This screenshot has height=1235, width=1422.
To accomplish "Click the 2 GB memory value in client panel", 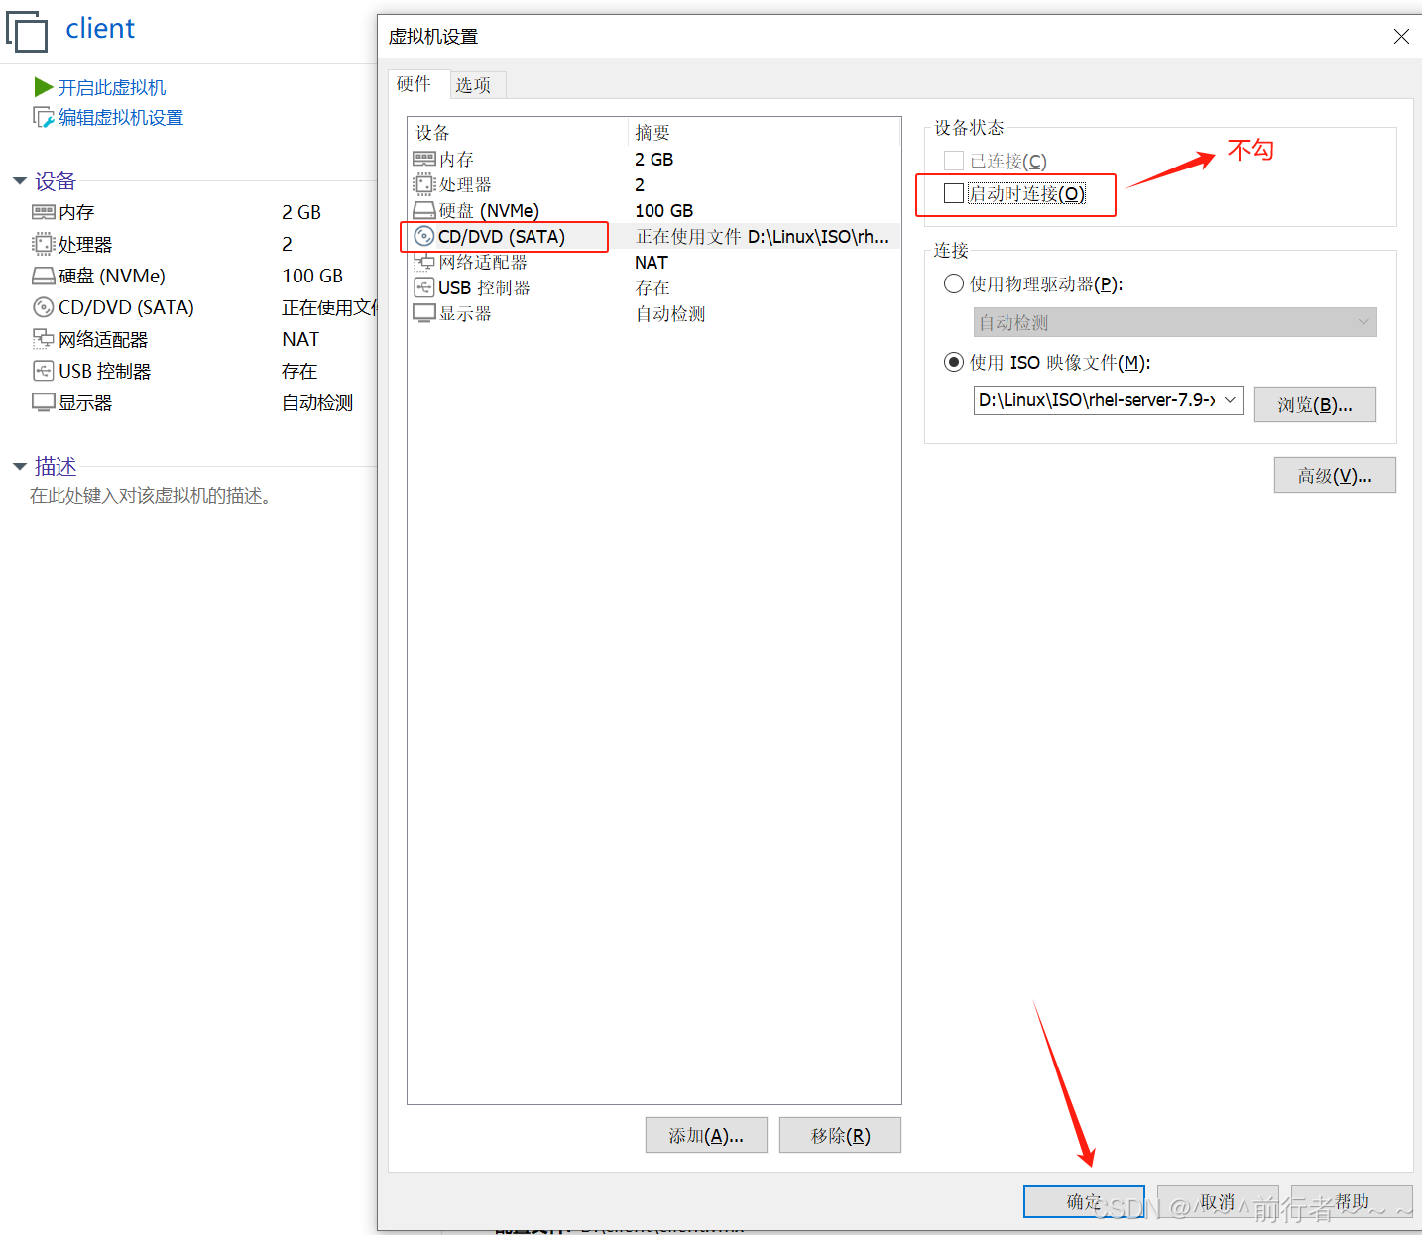I will [x=301, y=212].
